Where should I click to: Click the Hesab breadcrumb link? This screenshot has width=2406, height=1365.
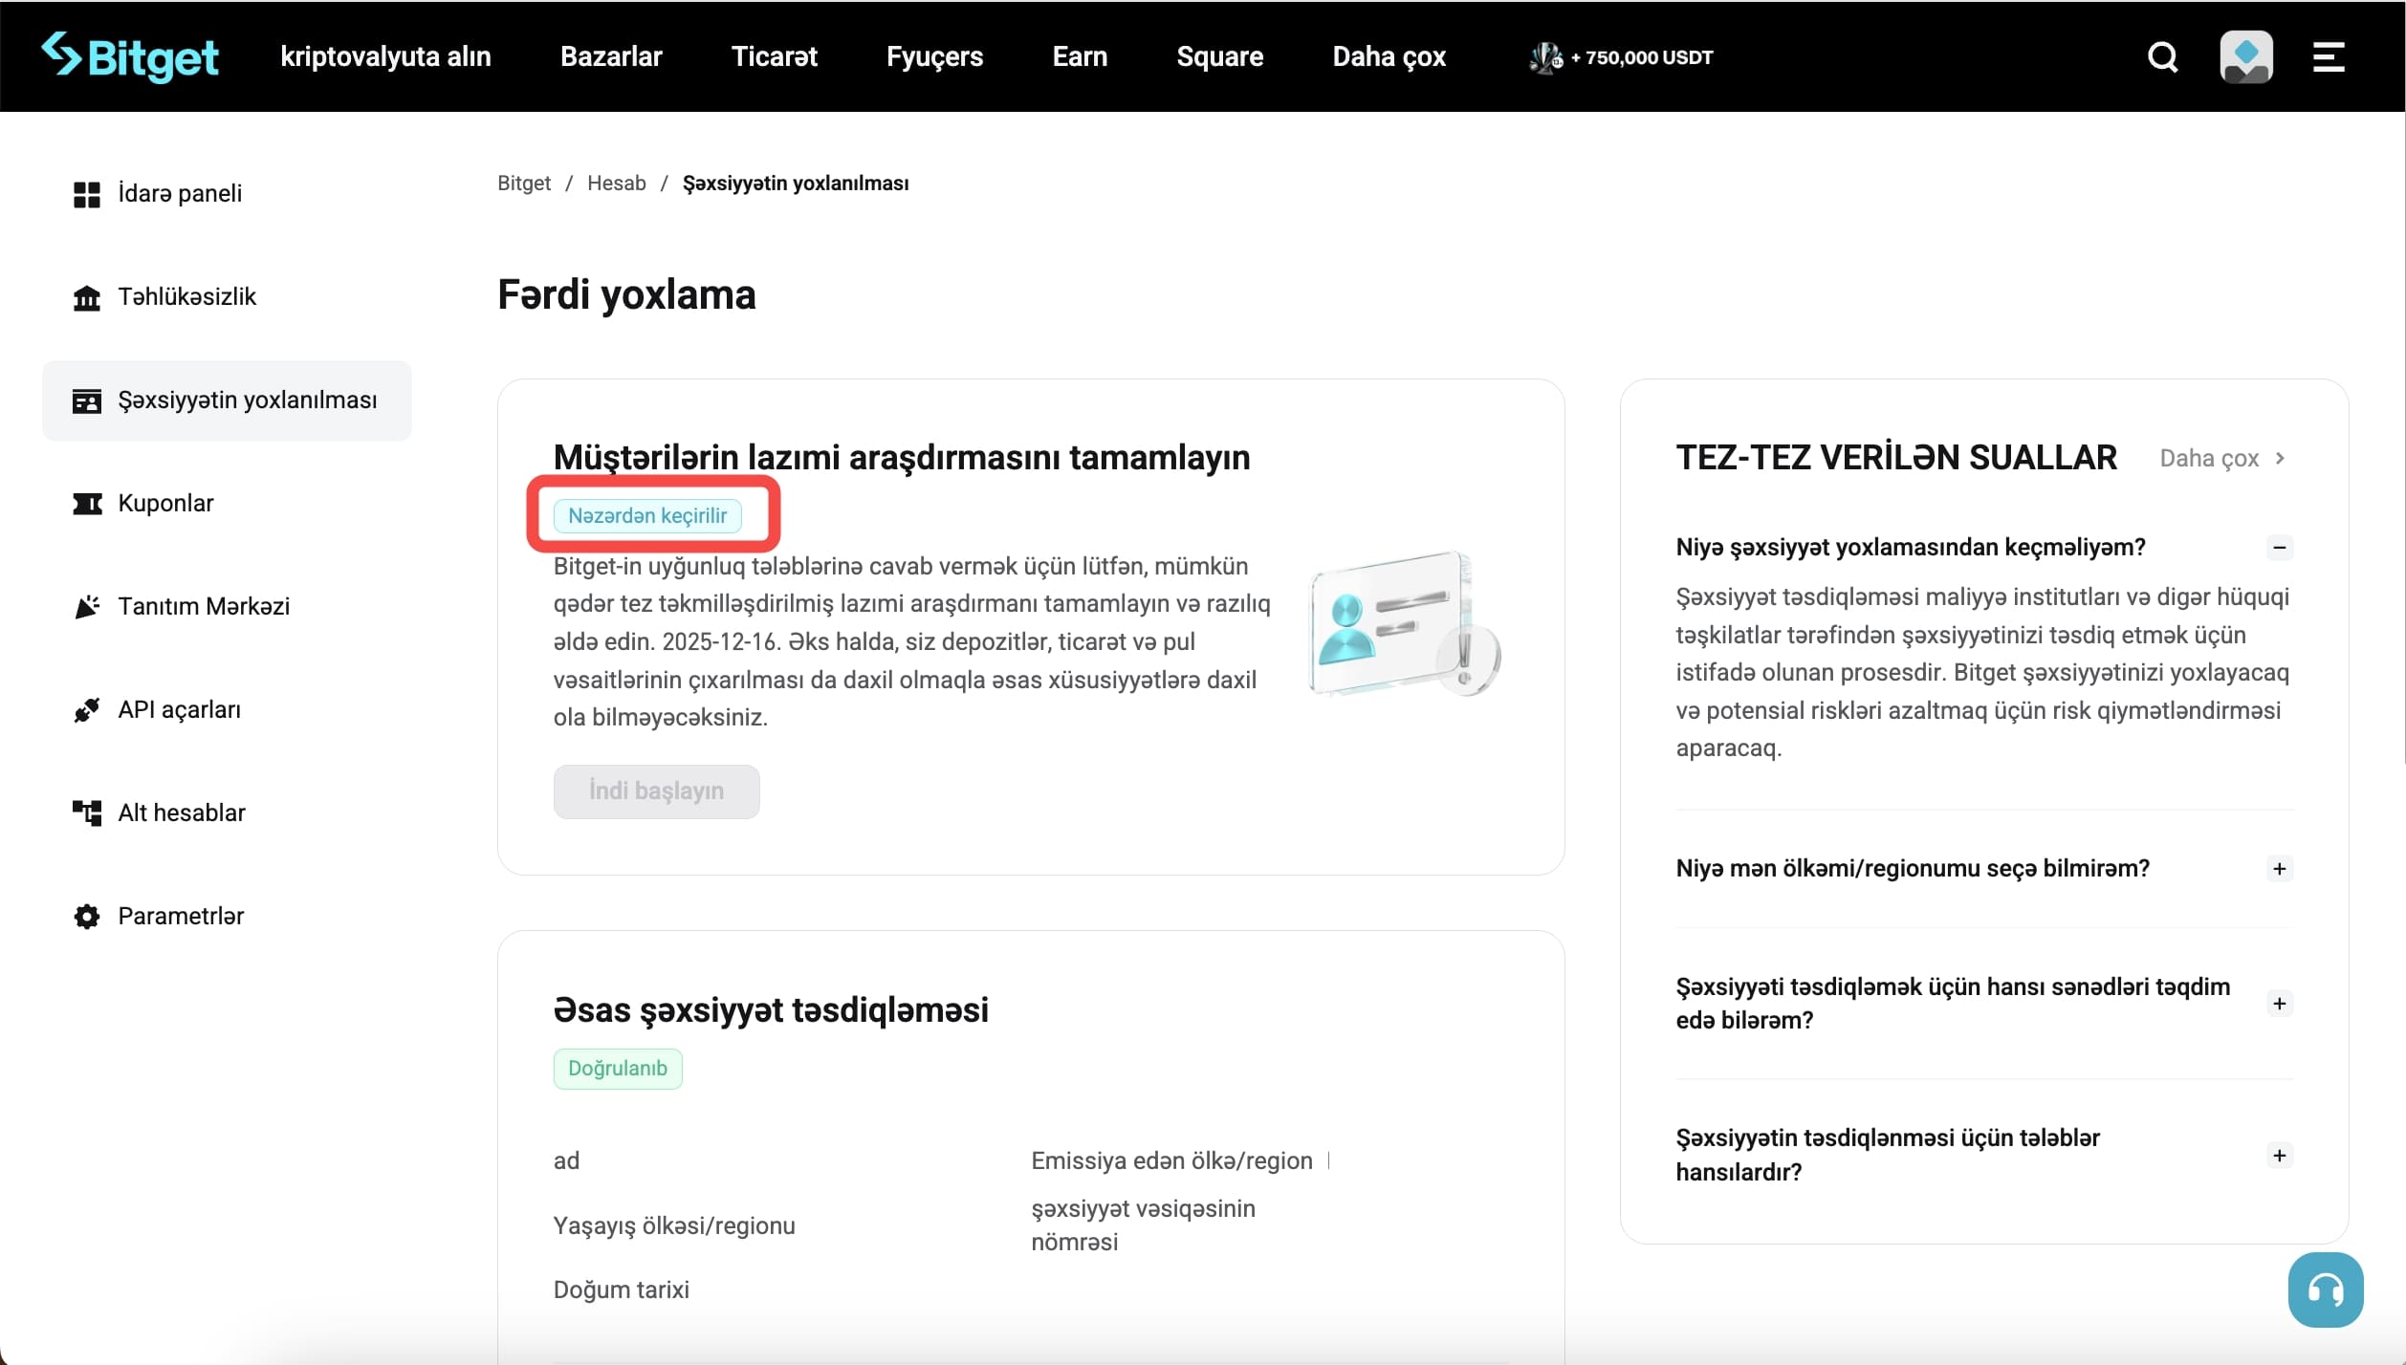(x=616, y=183)
